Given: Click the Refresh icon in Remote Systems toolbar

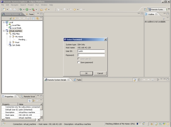Looking at the screenshot, I should tap(15, 18).
